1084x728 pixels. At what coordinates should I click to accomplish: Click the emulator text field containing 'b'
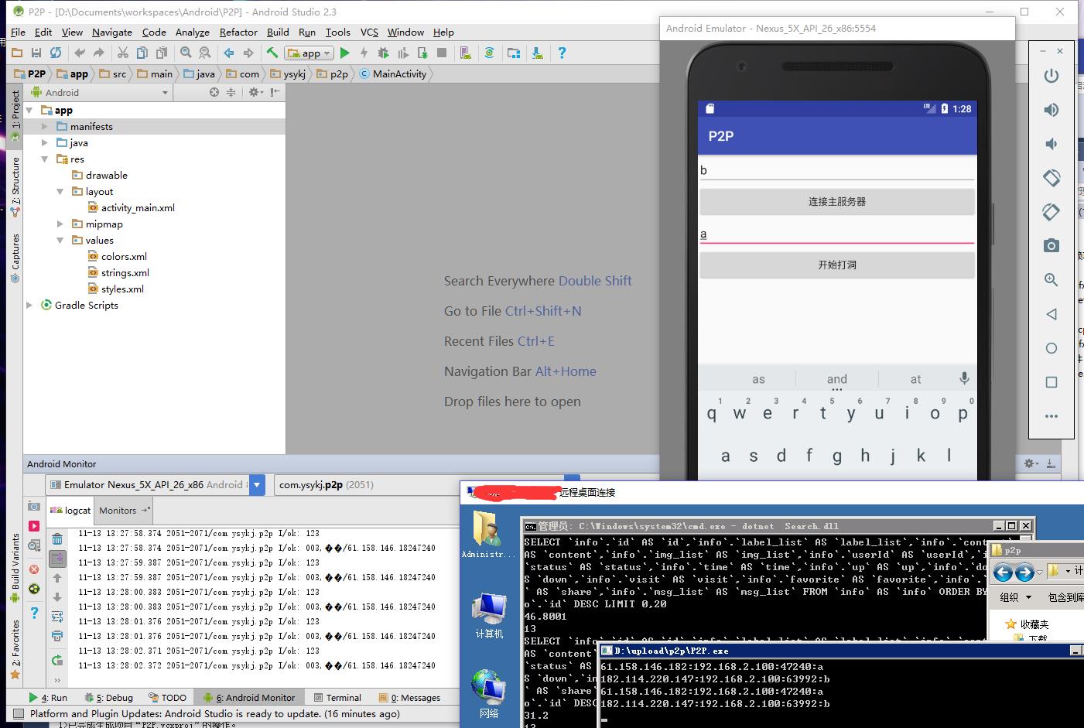click(837, 170)
